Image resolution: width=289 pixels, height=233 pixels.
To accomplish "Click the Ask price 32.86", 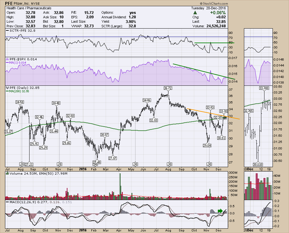I will [x=59, y=12].
